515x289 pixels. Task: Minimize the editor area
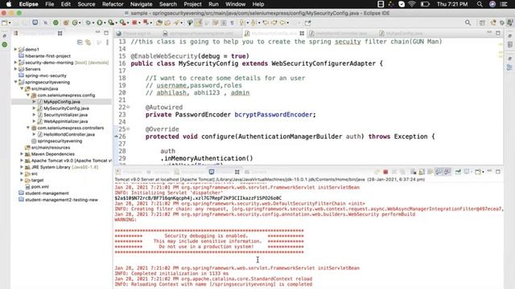click(489, 33)
